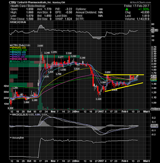This screenshot has width=160, height=163.
Task: Select the 2.177 price label
Action: tap(61, 57)
